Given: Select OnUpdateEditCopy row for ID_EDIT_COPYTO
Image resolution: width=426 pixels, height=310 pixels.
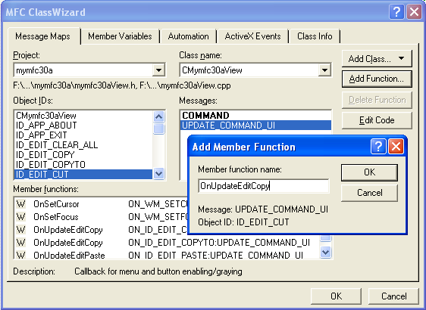Looking at the screenshot, I should click(167, 243).
